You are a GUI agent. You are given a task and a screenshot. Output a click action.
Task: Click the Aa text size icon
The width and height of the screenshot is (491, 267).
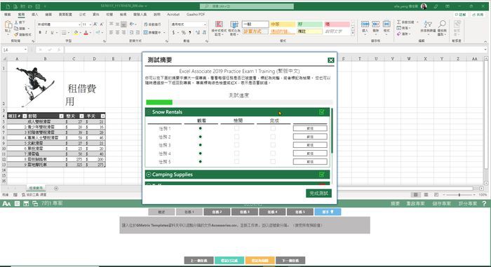[6, 204]
